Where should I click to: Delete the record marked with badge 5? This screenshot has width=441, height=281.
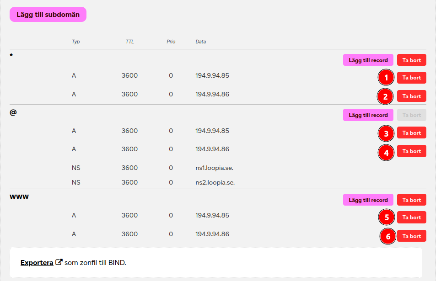point(411,217)
